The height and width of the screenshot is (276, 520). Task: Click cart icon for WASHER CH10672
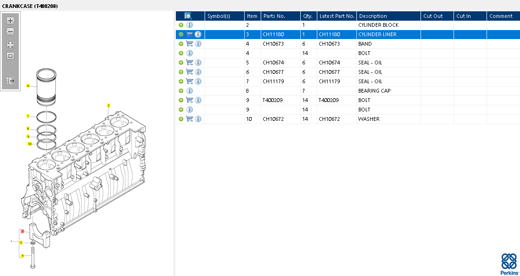point(190,119)
